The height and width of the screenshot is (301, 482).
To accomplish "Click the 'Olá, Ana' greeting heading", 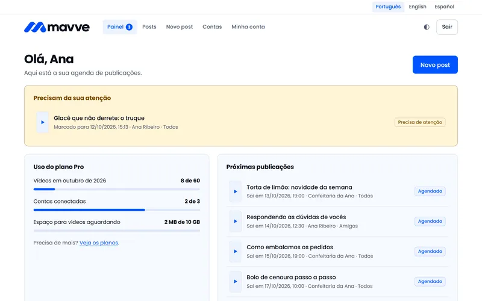I will 49,59.
